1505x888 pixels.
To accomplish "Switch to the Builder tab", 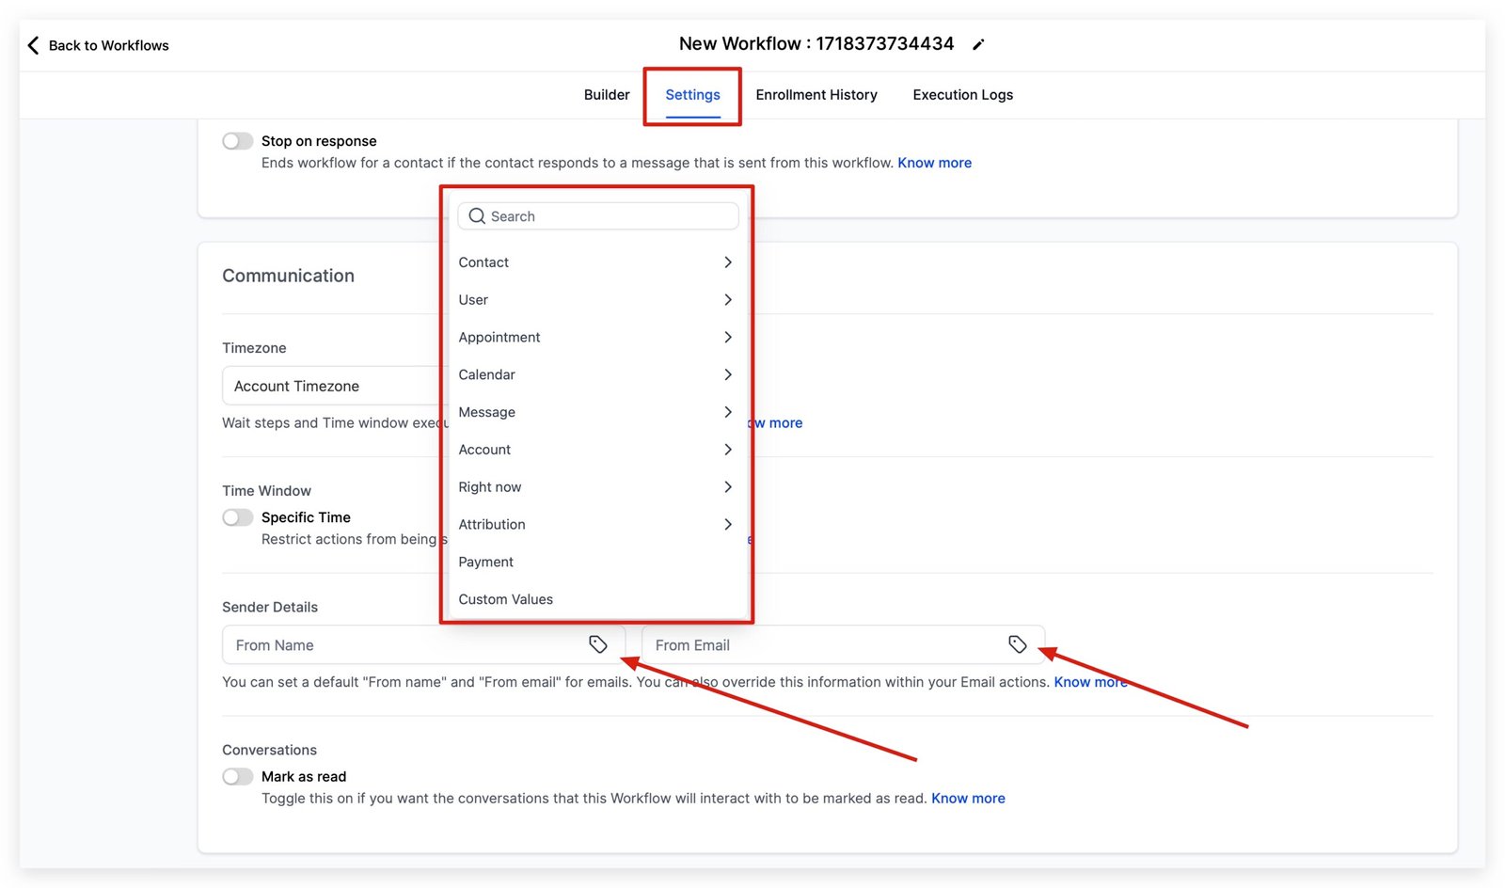I will [607, 95].
